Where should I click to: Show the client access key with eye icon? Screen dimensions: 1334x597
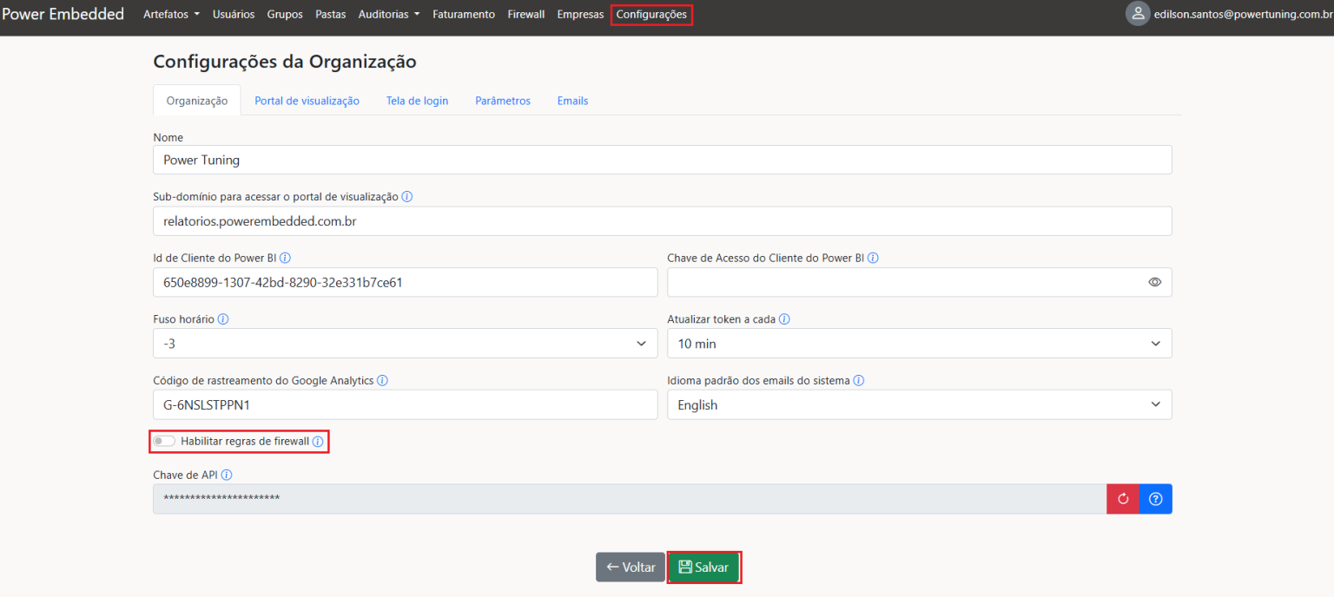tap(1154, 282)
